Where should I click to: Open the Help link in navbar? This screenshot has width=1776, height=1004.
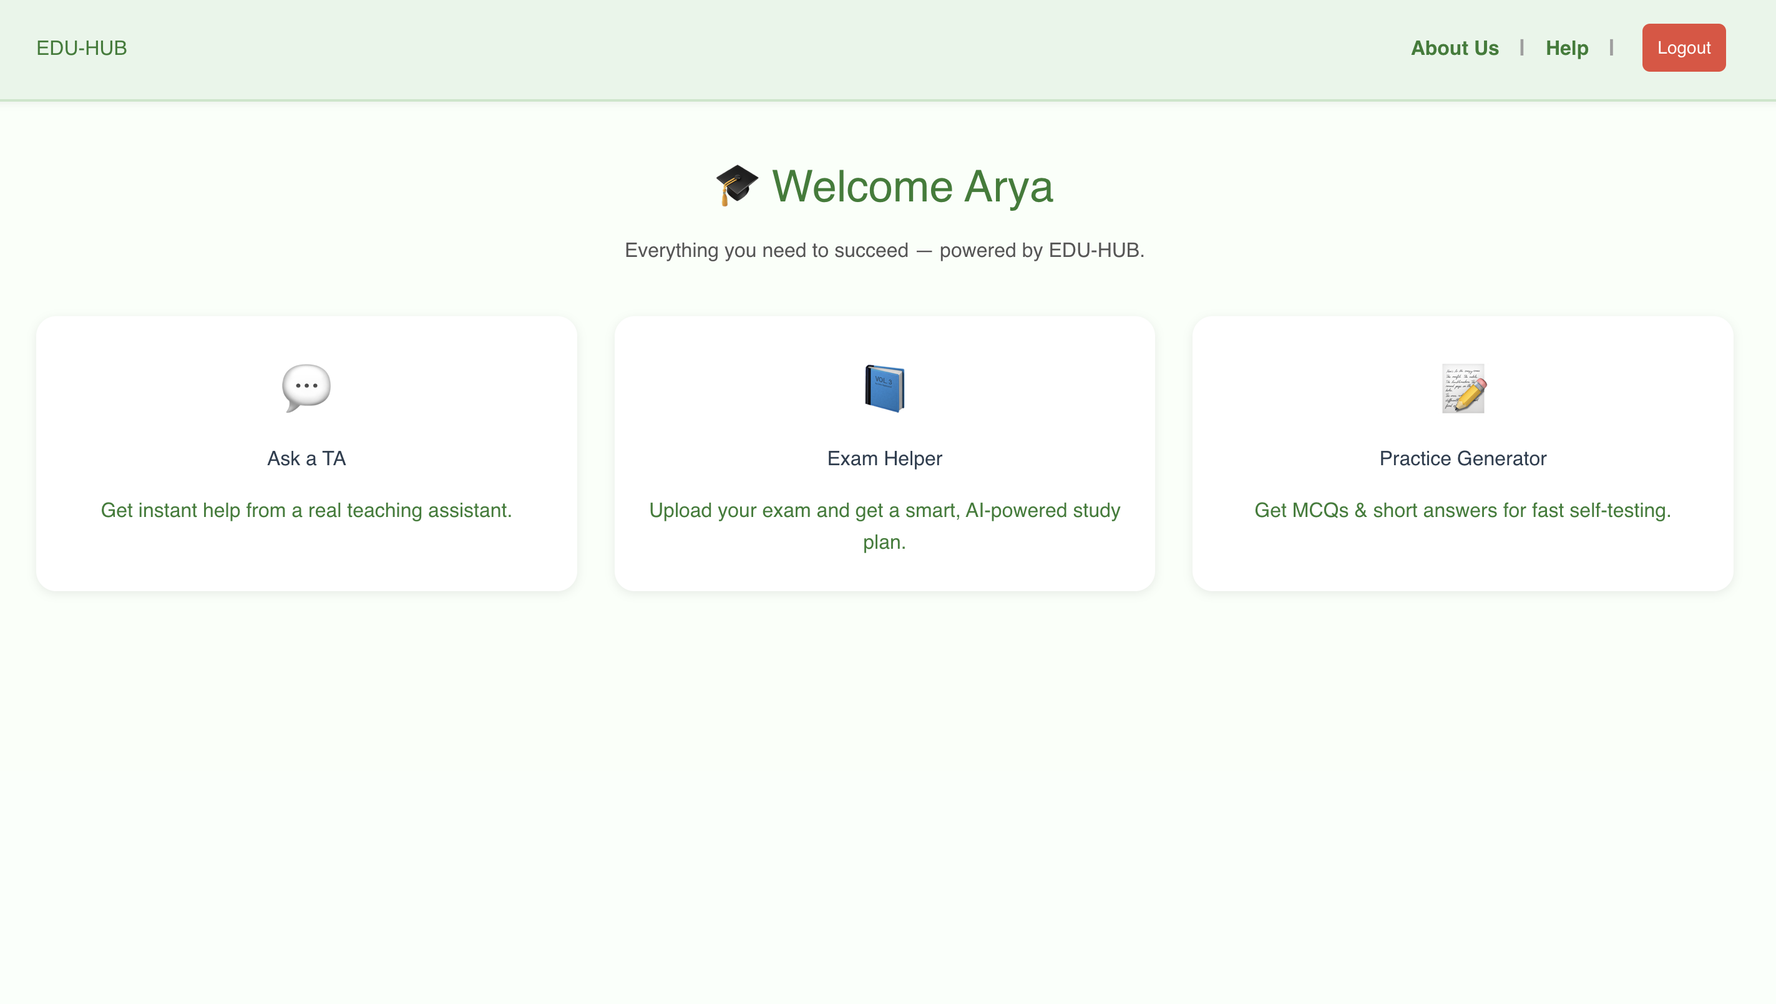point(1566,48)
